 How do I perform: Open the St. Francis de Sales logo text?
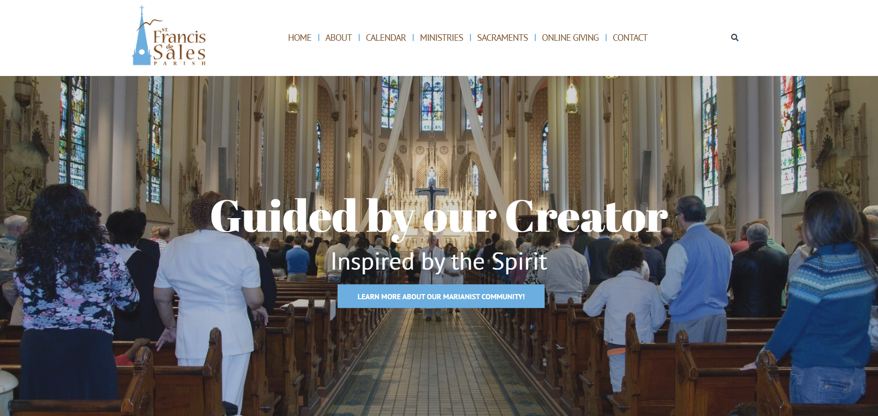[x=179, y=45]
